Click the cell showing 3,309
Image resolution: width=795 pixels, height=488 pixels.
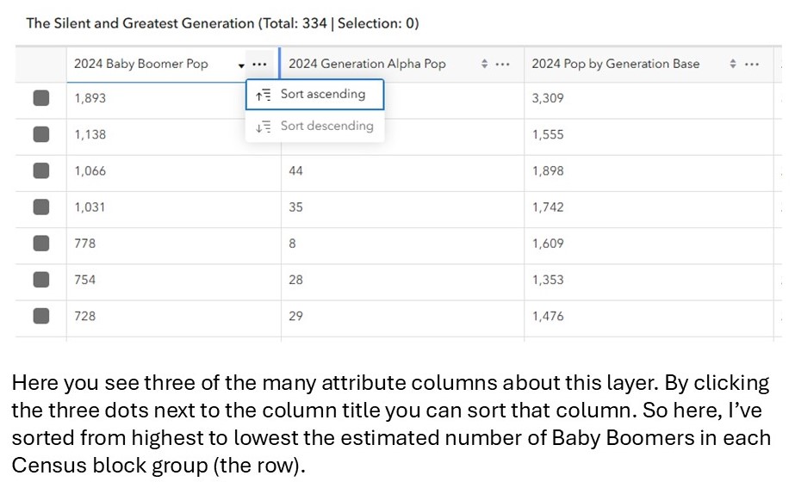pos(548,98)
